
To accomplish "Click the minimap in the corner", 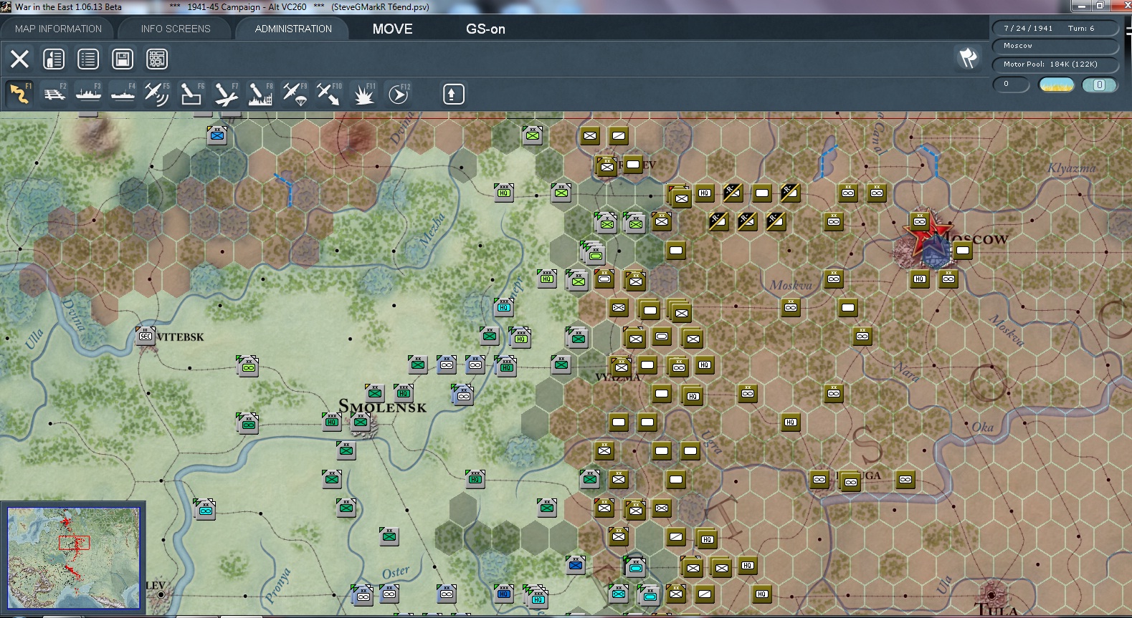I will coord(73,558).
